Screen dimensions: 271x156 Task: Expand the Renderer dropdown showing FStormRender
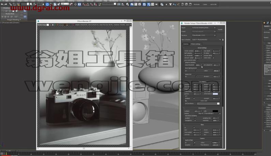click(x=204, y=35)
